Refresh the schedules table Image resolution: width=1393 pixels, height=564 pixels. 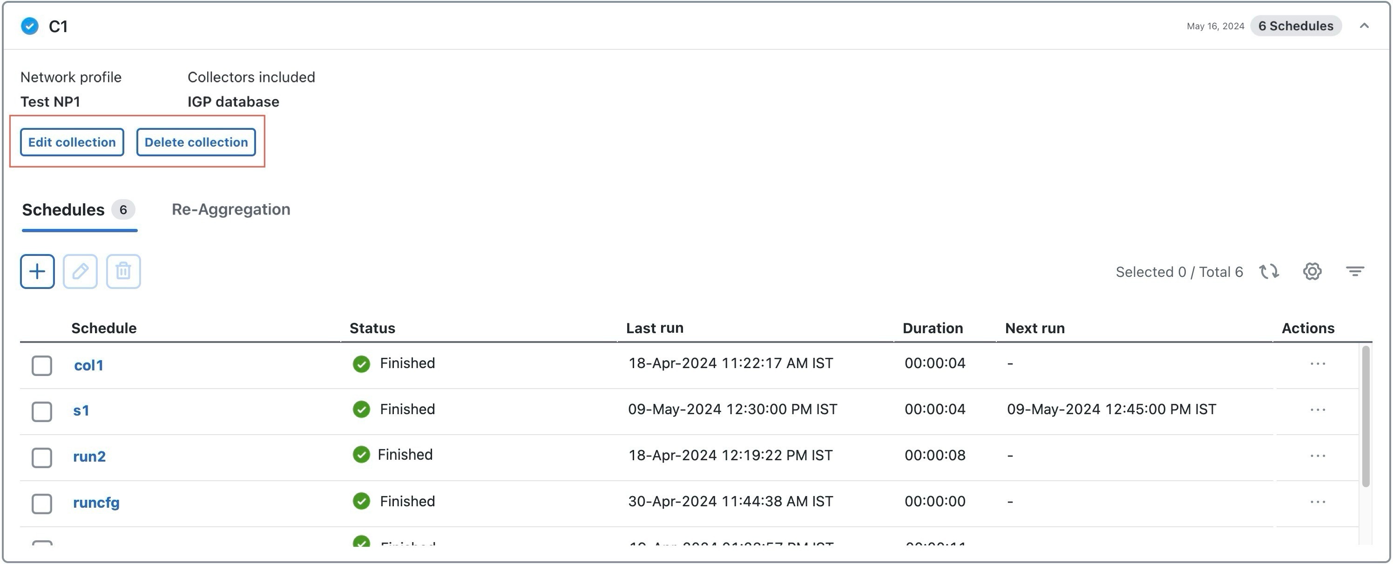tap(1269, 271)
